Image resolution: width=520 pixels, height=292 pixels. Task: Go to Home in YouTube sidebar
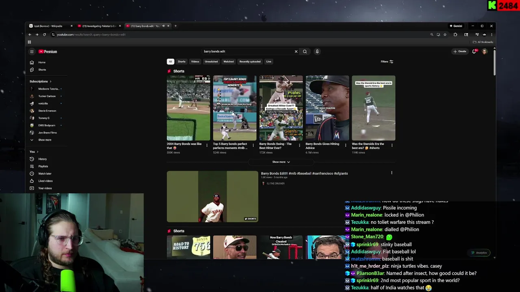[x=42, y=62]
